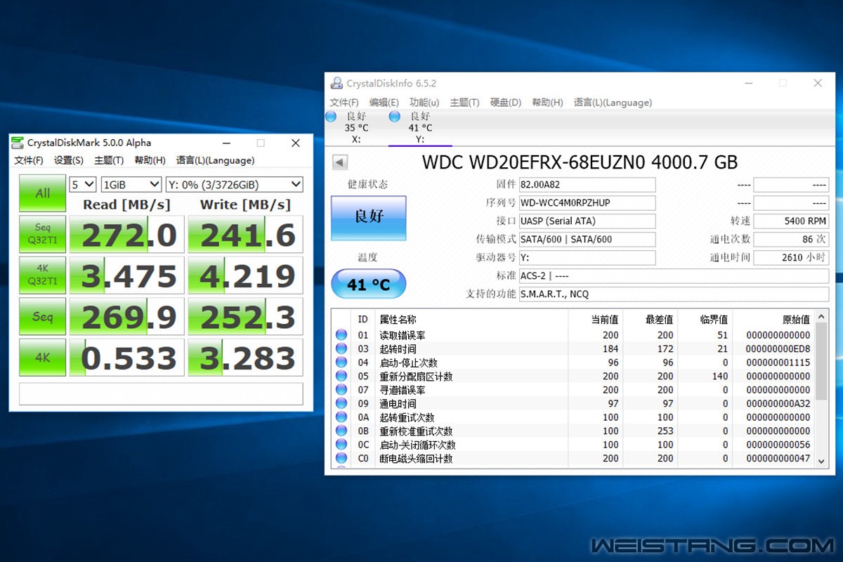This screenshot has width=843, height=562.
Task: Open 文件(F) menu in CrystalDiskInfo
Action: point(344,103)
